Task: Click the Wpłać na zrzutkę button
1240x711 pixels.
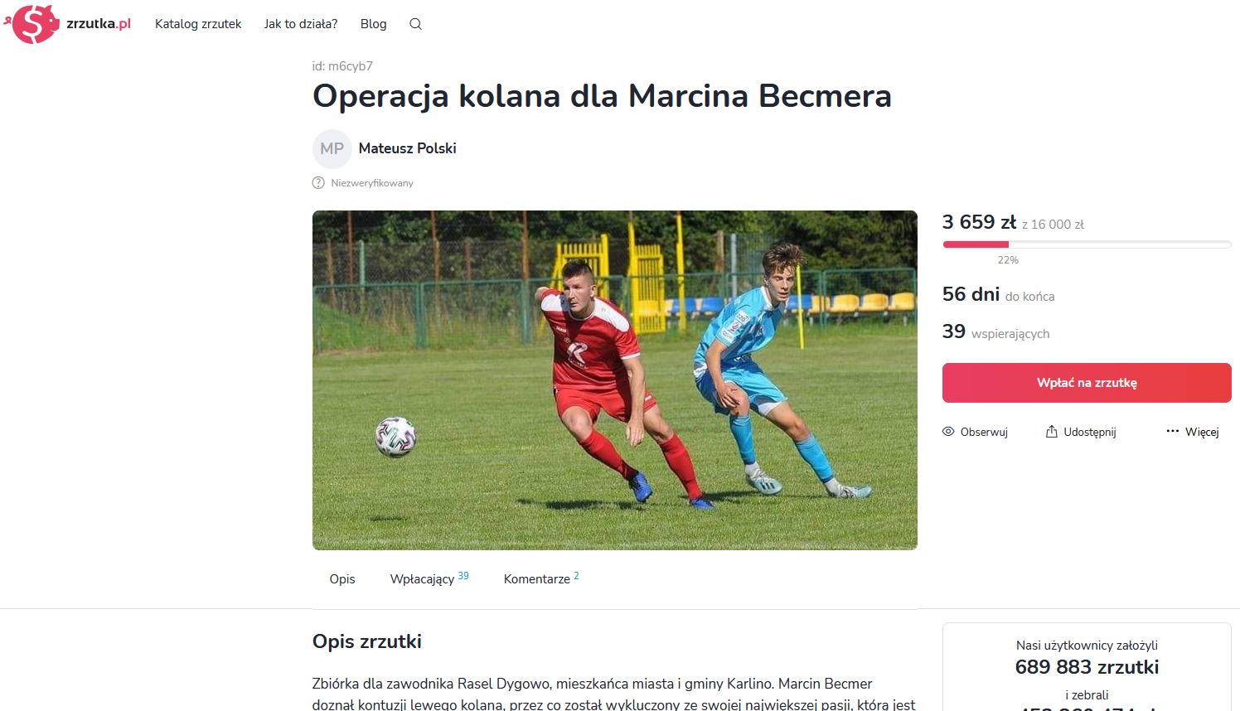Action: pos(1087,383)
